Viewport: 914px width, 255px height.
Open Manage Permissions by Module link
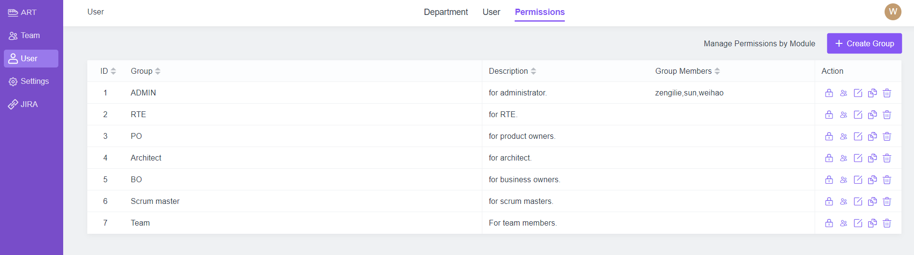[x=759, y=43]
